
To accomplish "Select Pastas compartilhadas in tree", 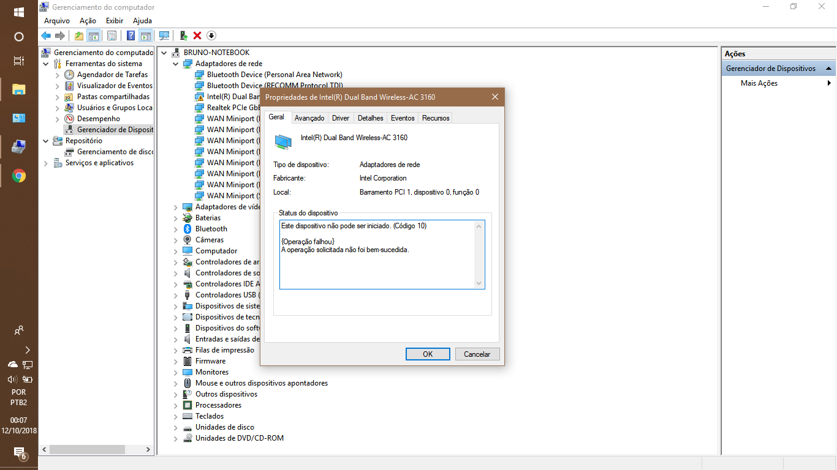I will point(113,97).
